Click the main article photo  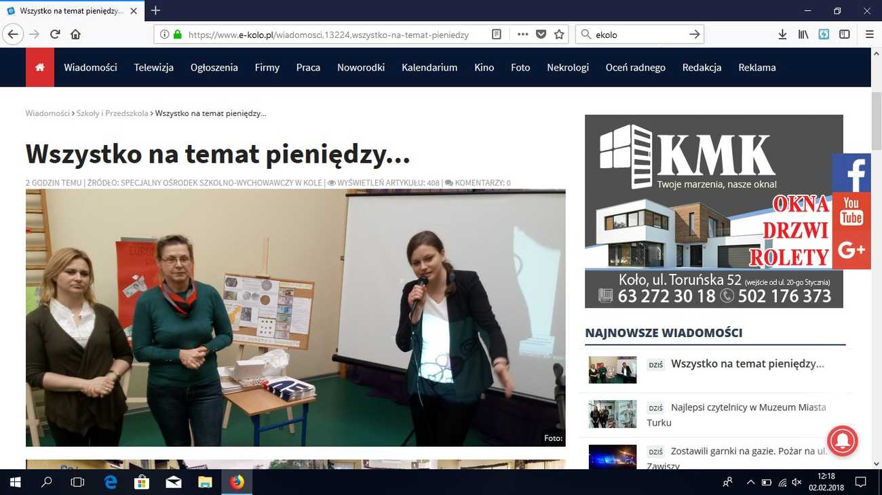295,317
